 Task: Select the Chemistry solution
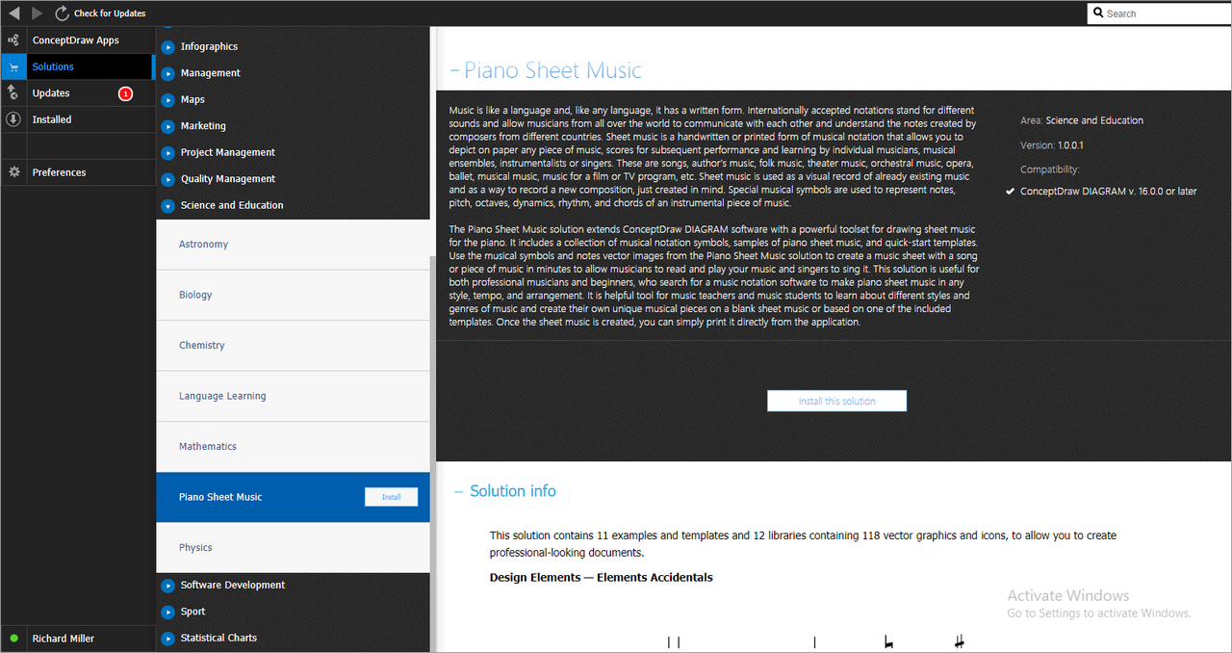(x=293, y=346)
